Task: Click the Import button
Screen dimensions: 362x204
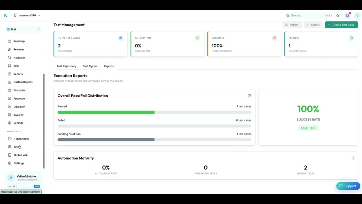Action: 292,25
